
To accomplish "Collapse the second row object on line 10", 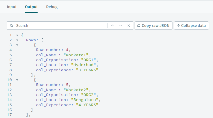I will pyautogui.click(x=17, y=80).
